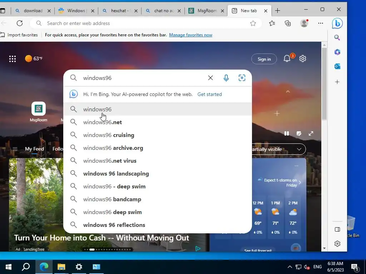Viewport: 366px width, 274px height.
Task: Show hidden tray icons chevron
Action: (290, 267)
